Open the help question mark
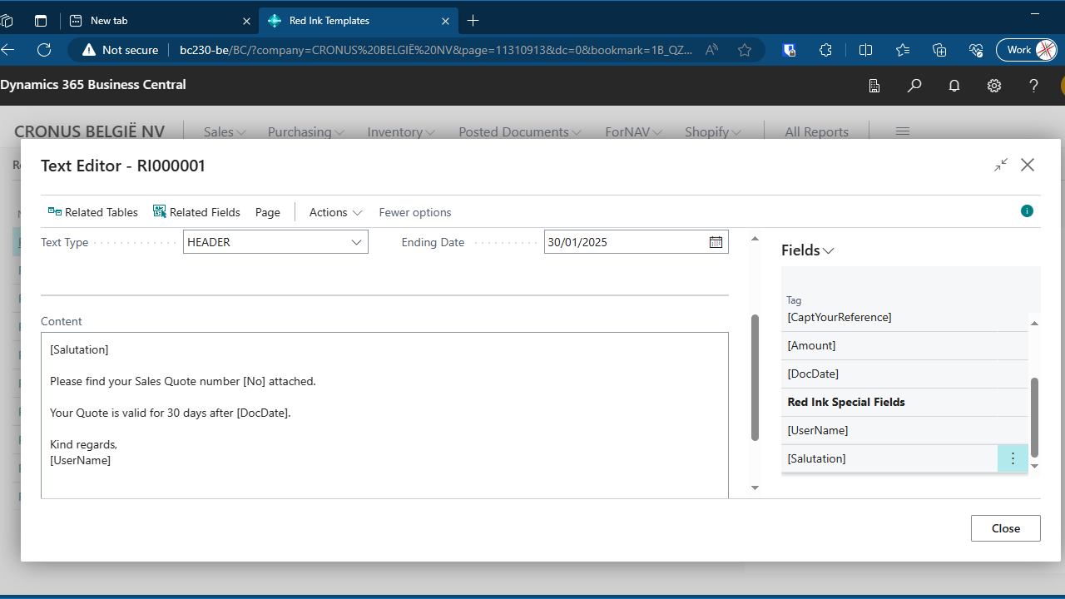1065x599 pixels. [1034, 85]
